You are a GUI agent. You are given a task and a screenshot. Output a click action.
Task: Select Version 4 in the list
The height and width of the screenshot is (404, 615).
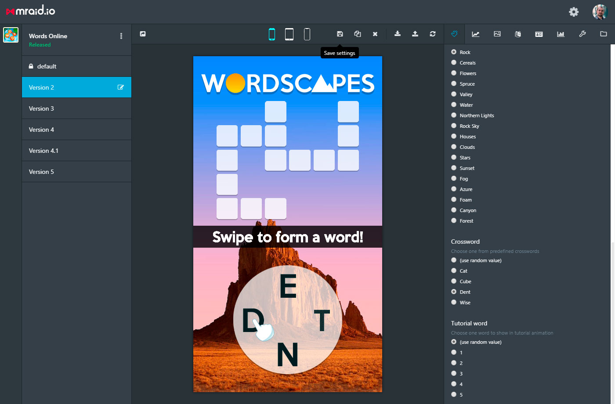76,130
